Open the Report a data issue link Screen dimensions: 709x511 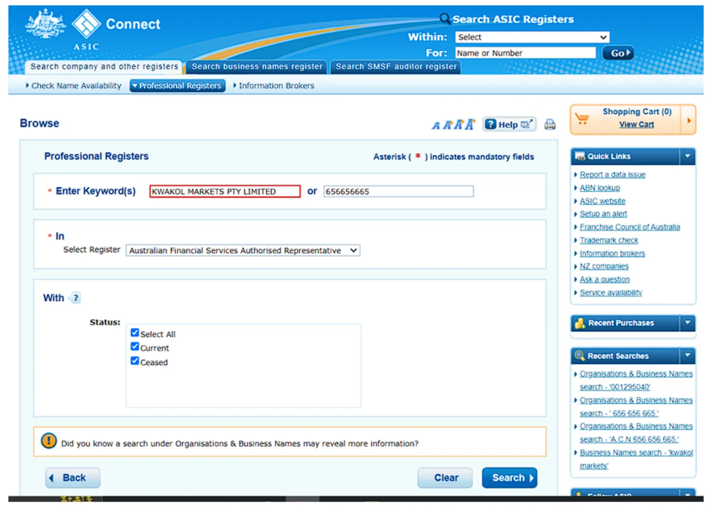pos(612,174)
